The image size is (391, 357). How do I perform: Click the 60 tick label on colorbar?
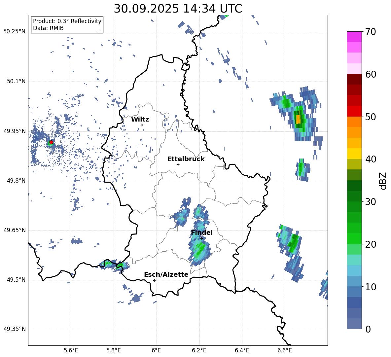[371, 74]
